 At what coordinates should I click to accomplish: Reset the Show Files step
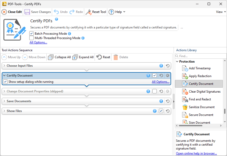tap(168, 111)
